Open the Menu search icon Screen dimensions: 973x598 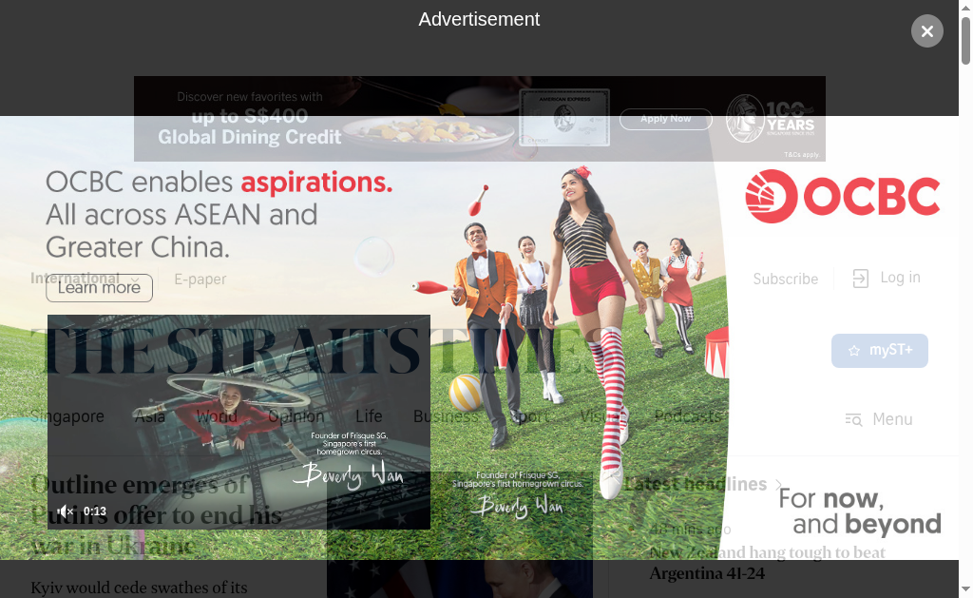[x=854, y=420]
